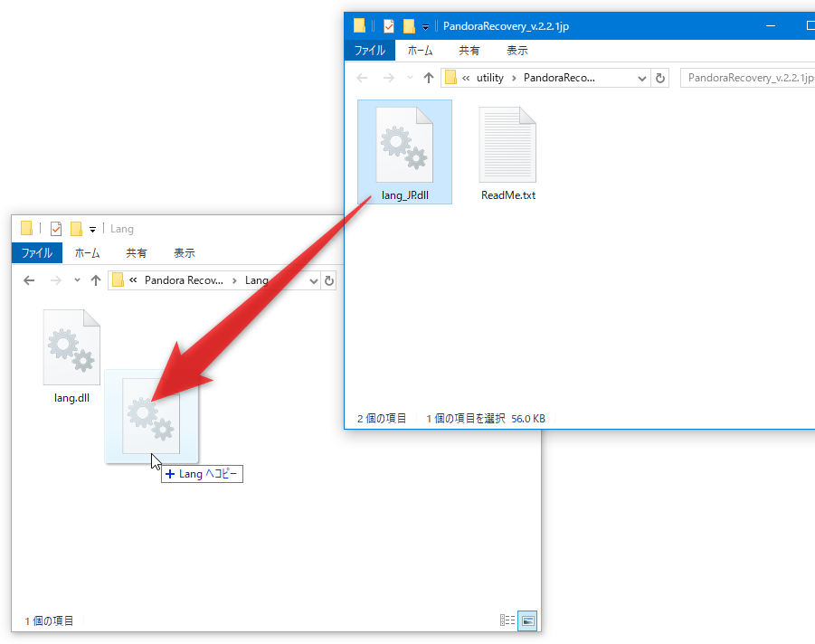This screenshot has width=815, height=644.
Task: Select ReadMe.txt file icon
Action: coord(507,145)
